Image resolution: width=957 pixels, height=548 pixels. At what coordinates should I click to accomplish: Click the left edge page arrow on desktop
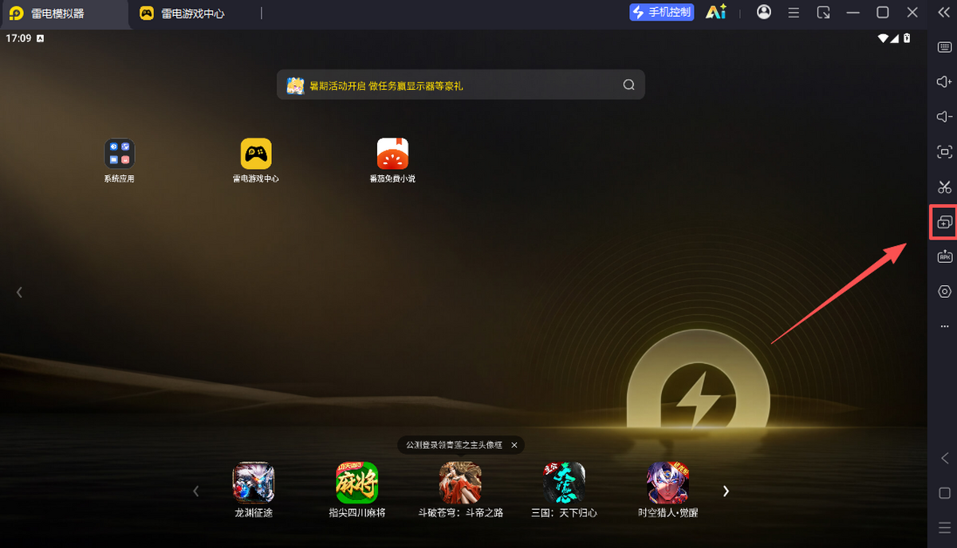tap(19, 292)
